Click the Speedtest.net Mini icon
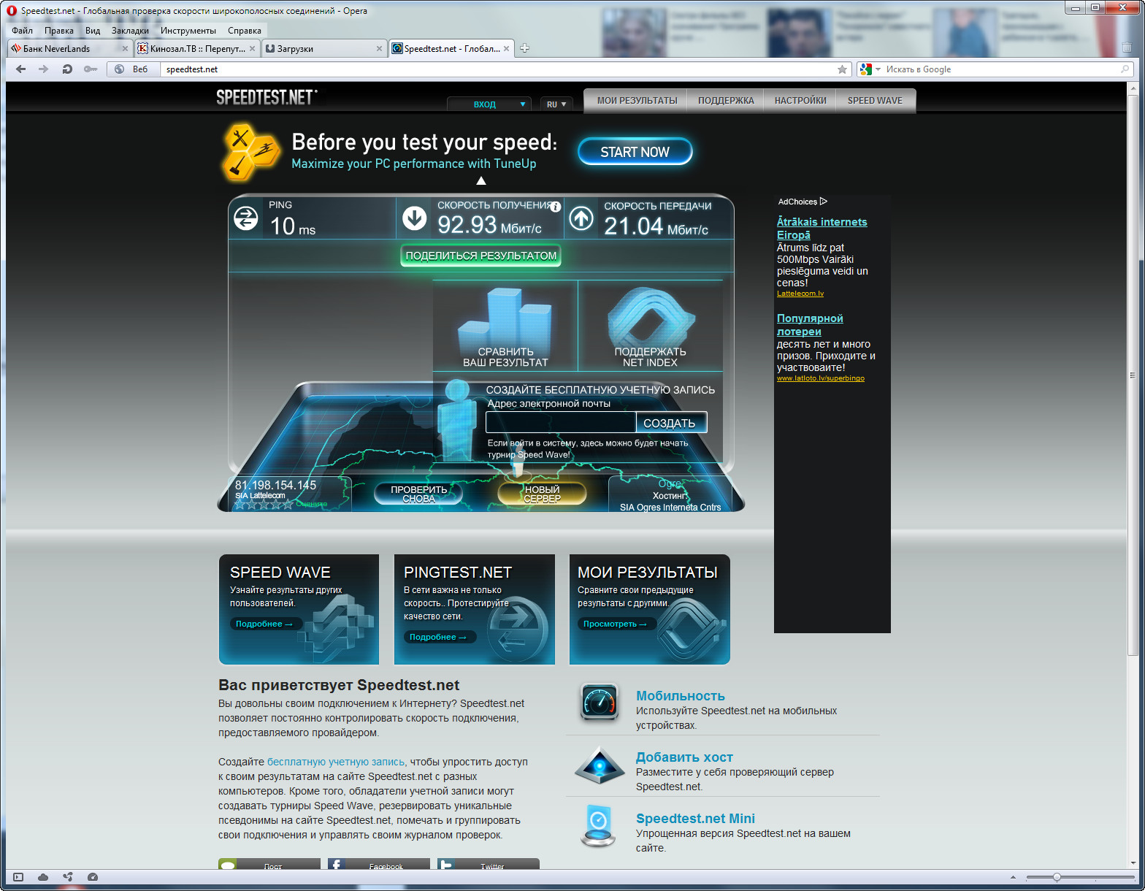The height and width of the screenshot is (891, 1145). [598, 825]
